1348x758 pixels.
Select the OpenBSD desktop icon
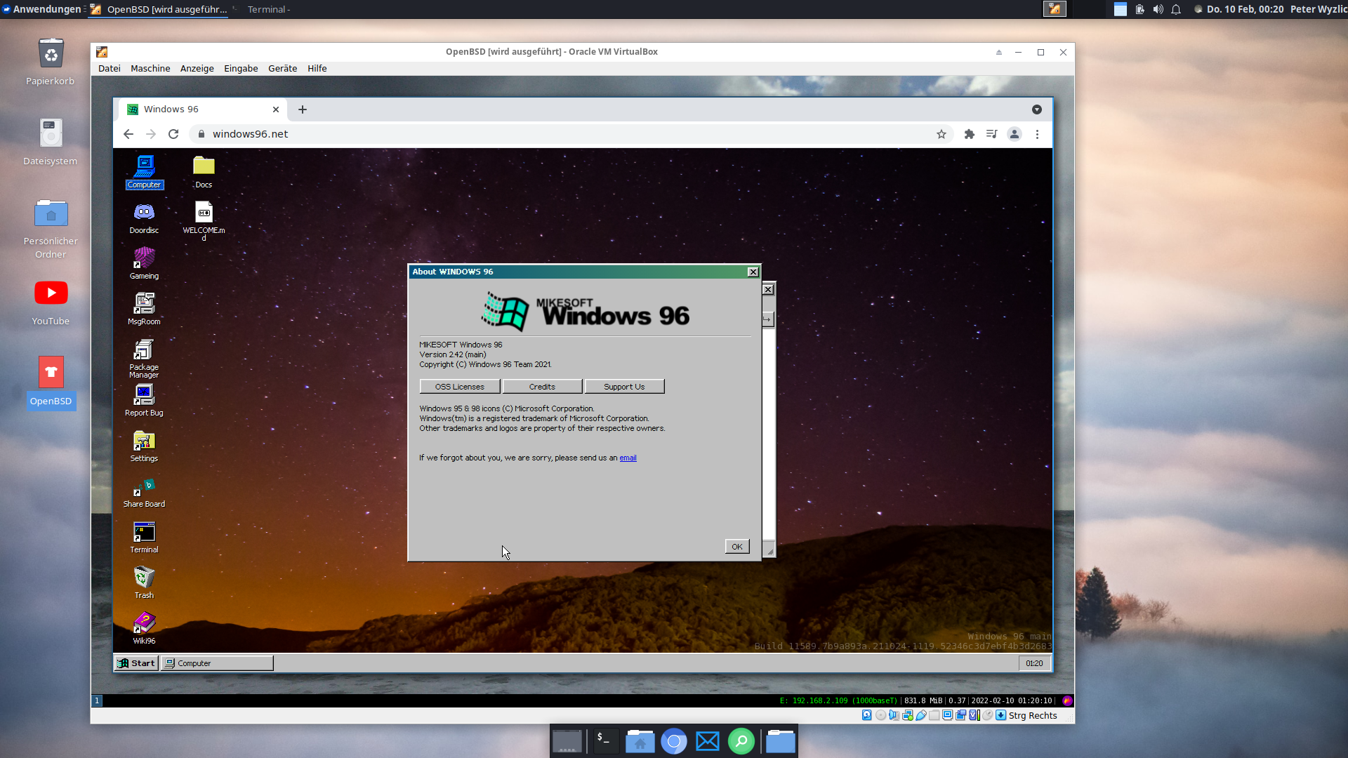click(x=51, y=383)
